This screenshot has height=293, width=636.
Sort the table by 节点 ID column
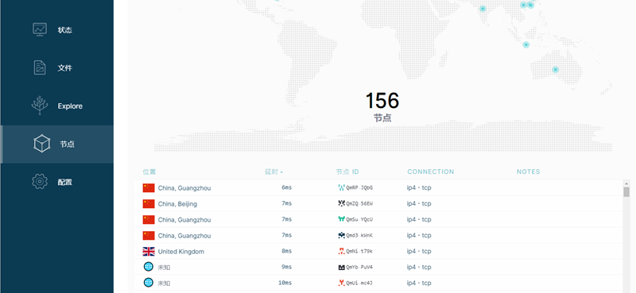coord(347,172)
